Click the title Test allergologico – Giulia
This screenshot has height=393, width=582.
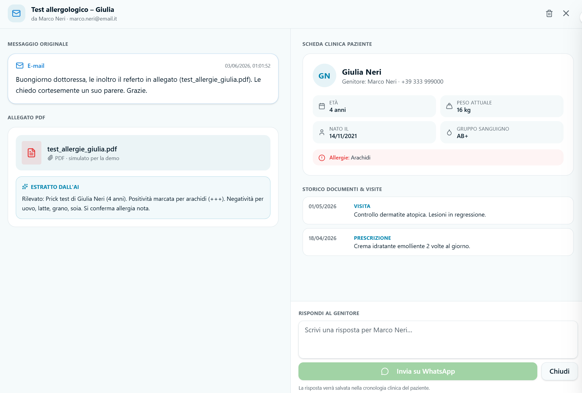72,10
